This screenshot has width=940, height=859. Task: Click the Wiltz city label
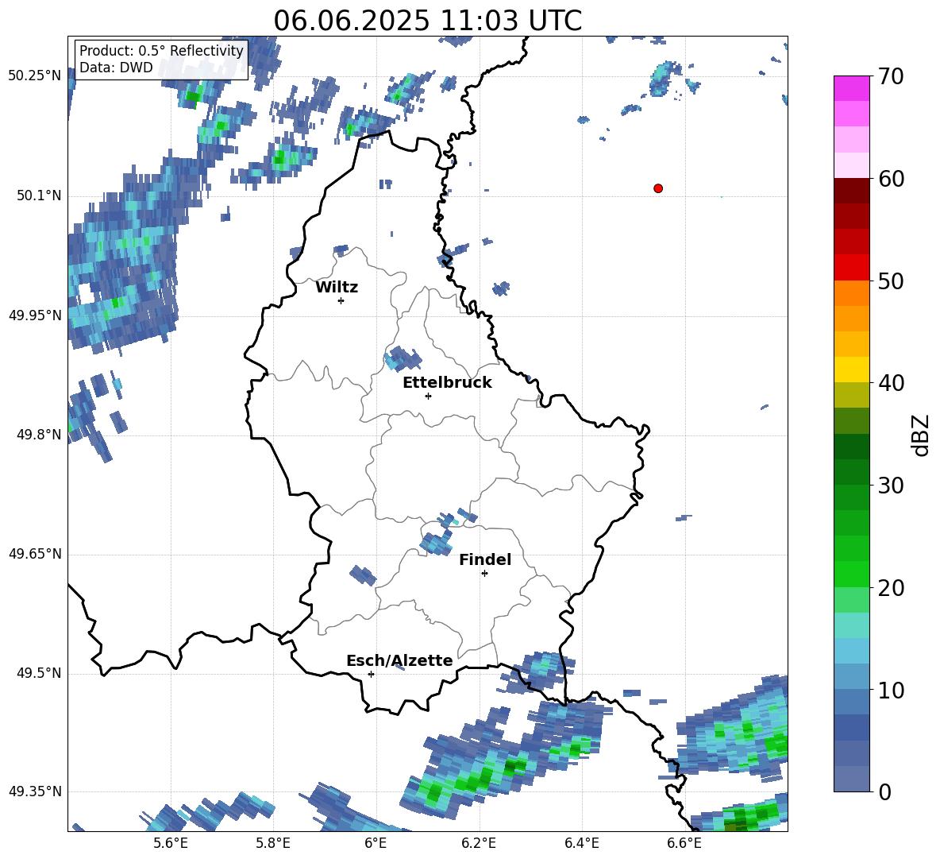tap(337, 288)
